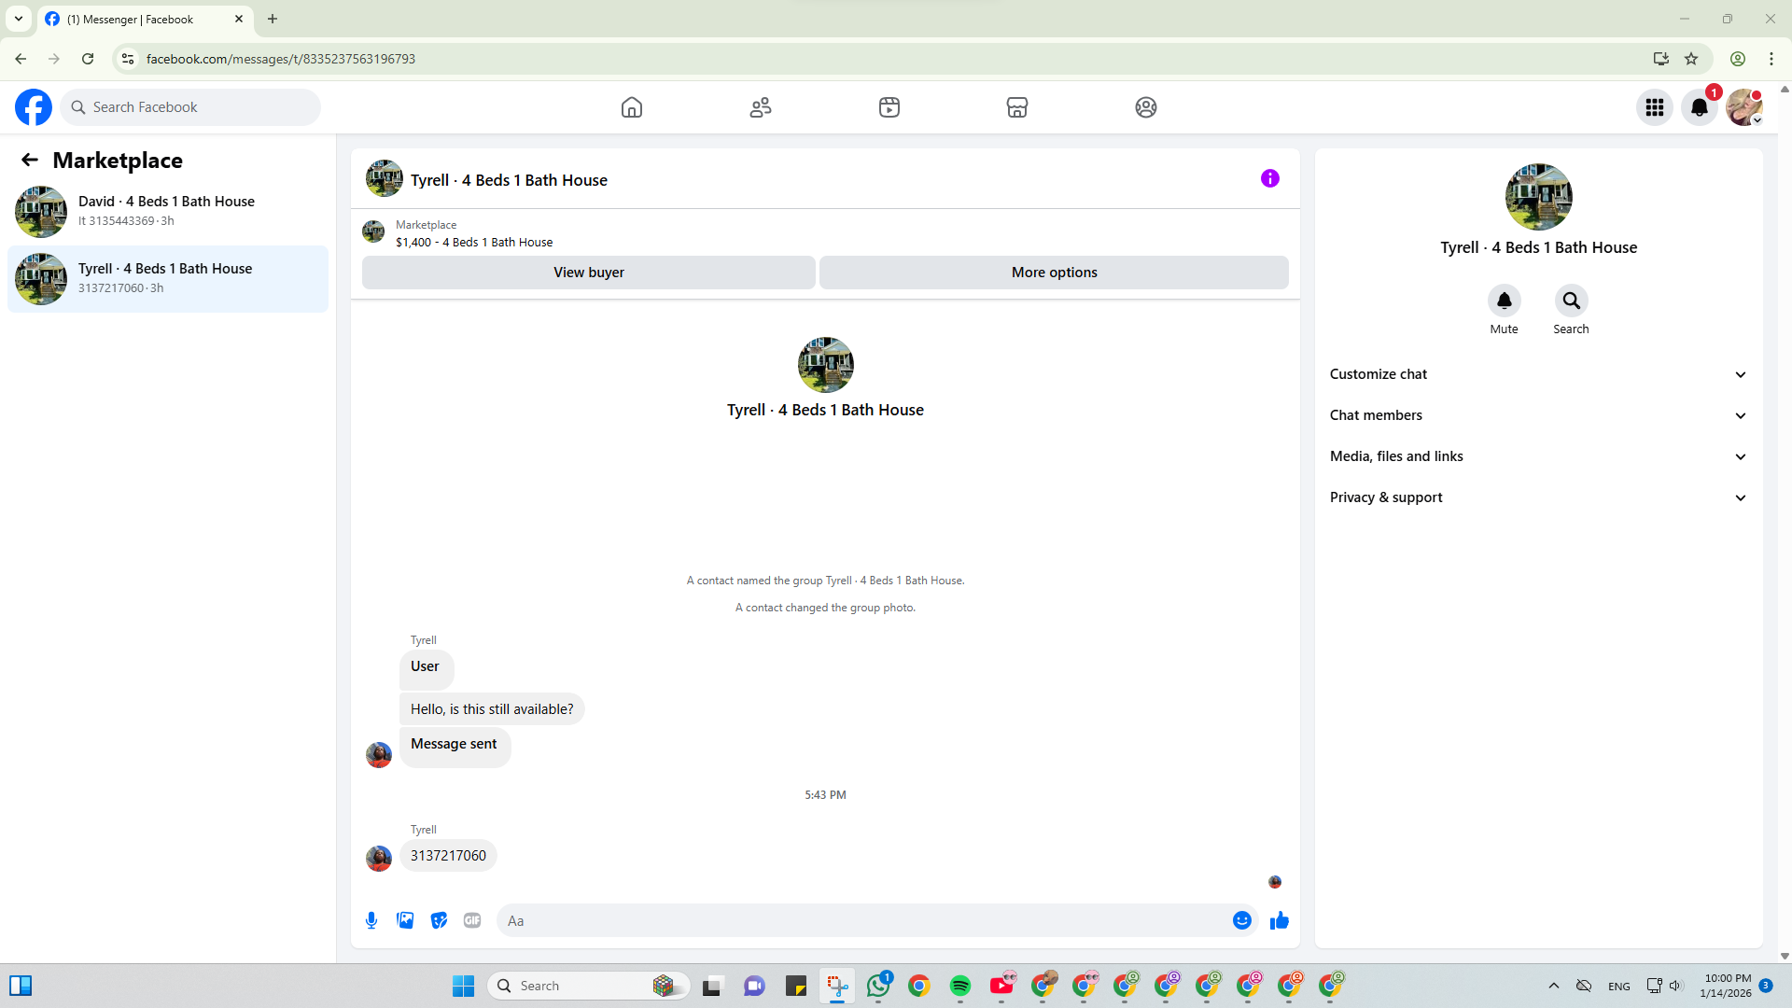This screenshot has height=1008, width=1792.
Task: Open the Home tab in top navigation
Action: 632,107
